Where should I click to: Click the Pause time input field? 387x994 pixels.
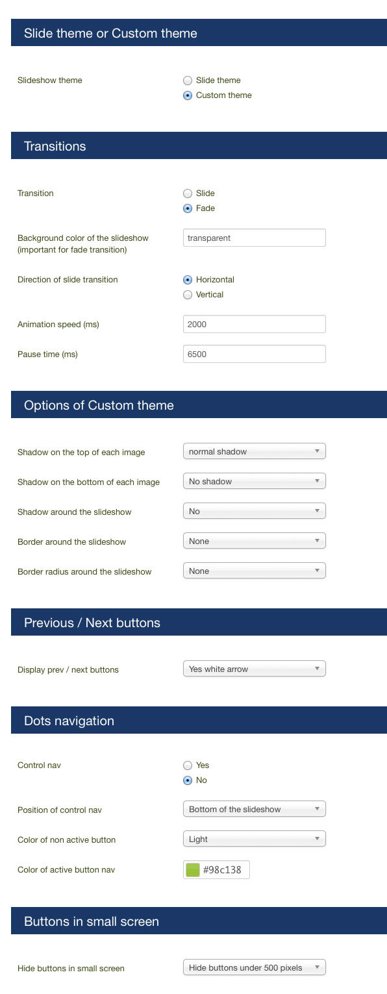(x=255, y=354)
